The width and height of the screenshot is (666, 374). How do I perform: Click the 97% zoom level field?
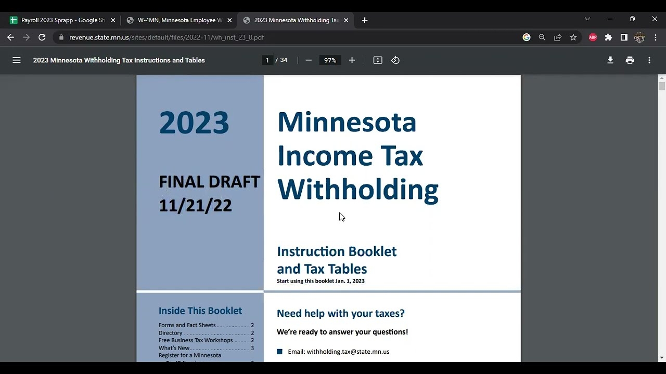[330, 60]
